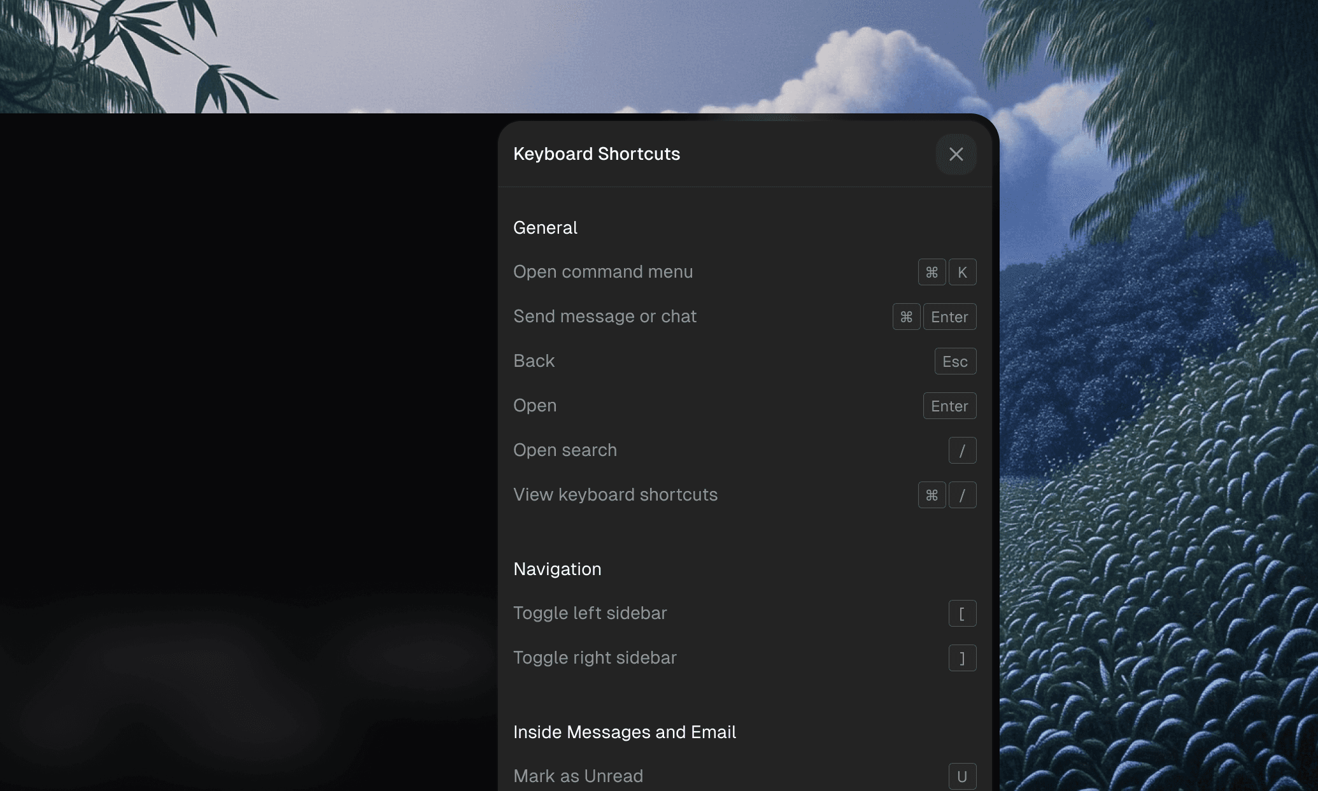Select the Open command menu row
Viewport: 1318px width, 791px height.
pos(603,272)
